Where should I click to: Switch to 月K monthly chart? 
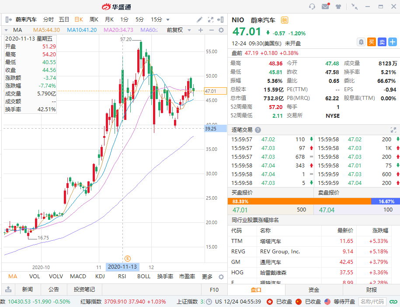click(109, 20)
